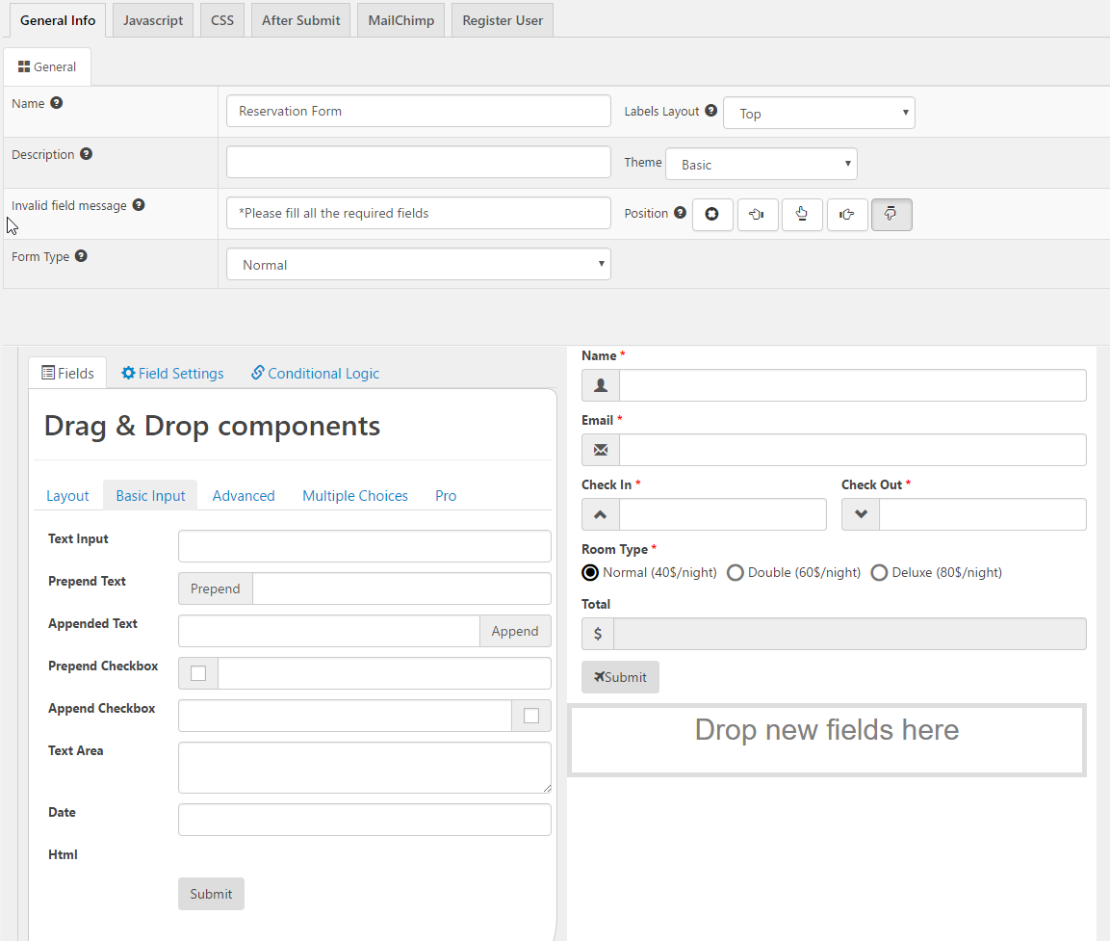Select the Basic Input components tab

pyautogui.click(x=151, y=496)
